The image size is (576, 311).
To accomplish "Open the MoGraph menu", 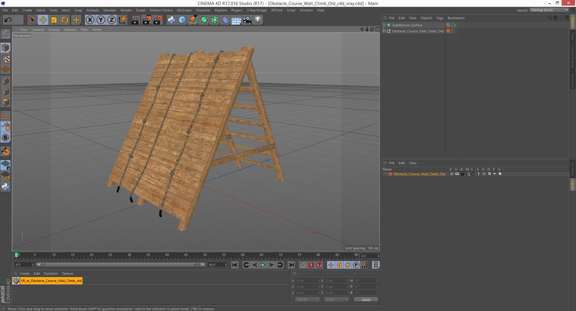I will coord(184,10).
